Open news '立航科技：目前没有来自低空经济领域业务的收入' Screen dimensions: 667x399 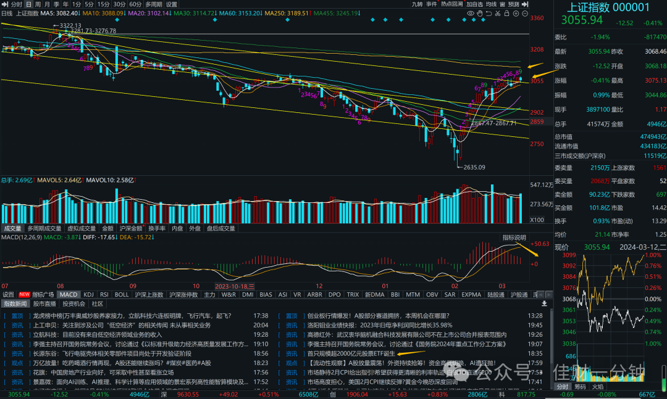98,334
